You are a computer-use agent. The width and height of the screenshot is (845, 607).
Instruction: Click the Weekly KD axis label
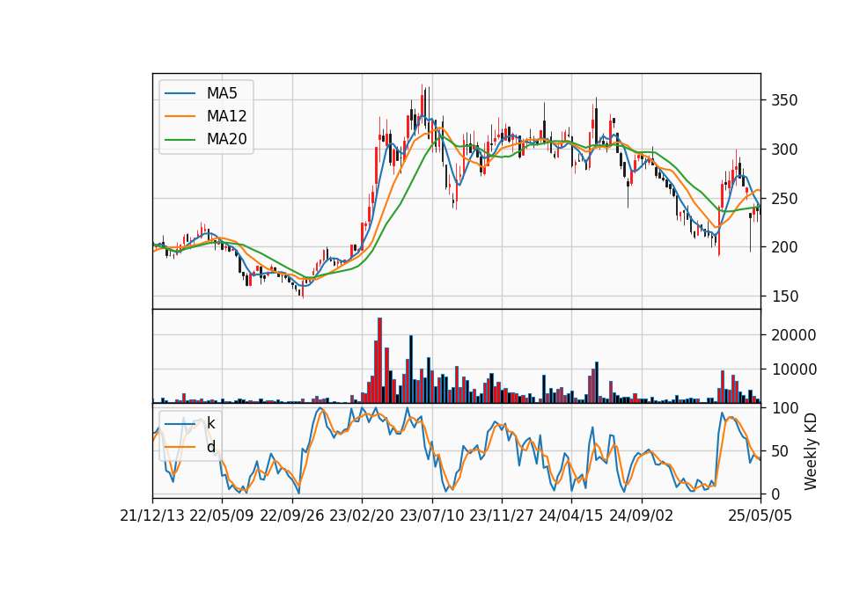click(x=810, y=451)
